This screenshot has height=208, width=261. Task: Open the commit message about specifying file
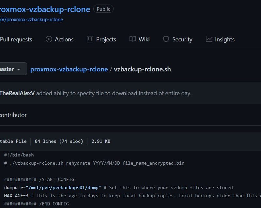point(114,93)
